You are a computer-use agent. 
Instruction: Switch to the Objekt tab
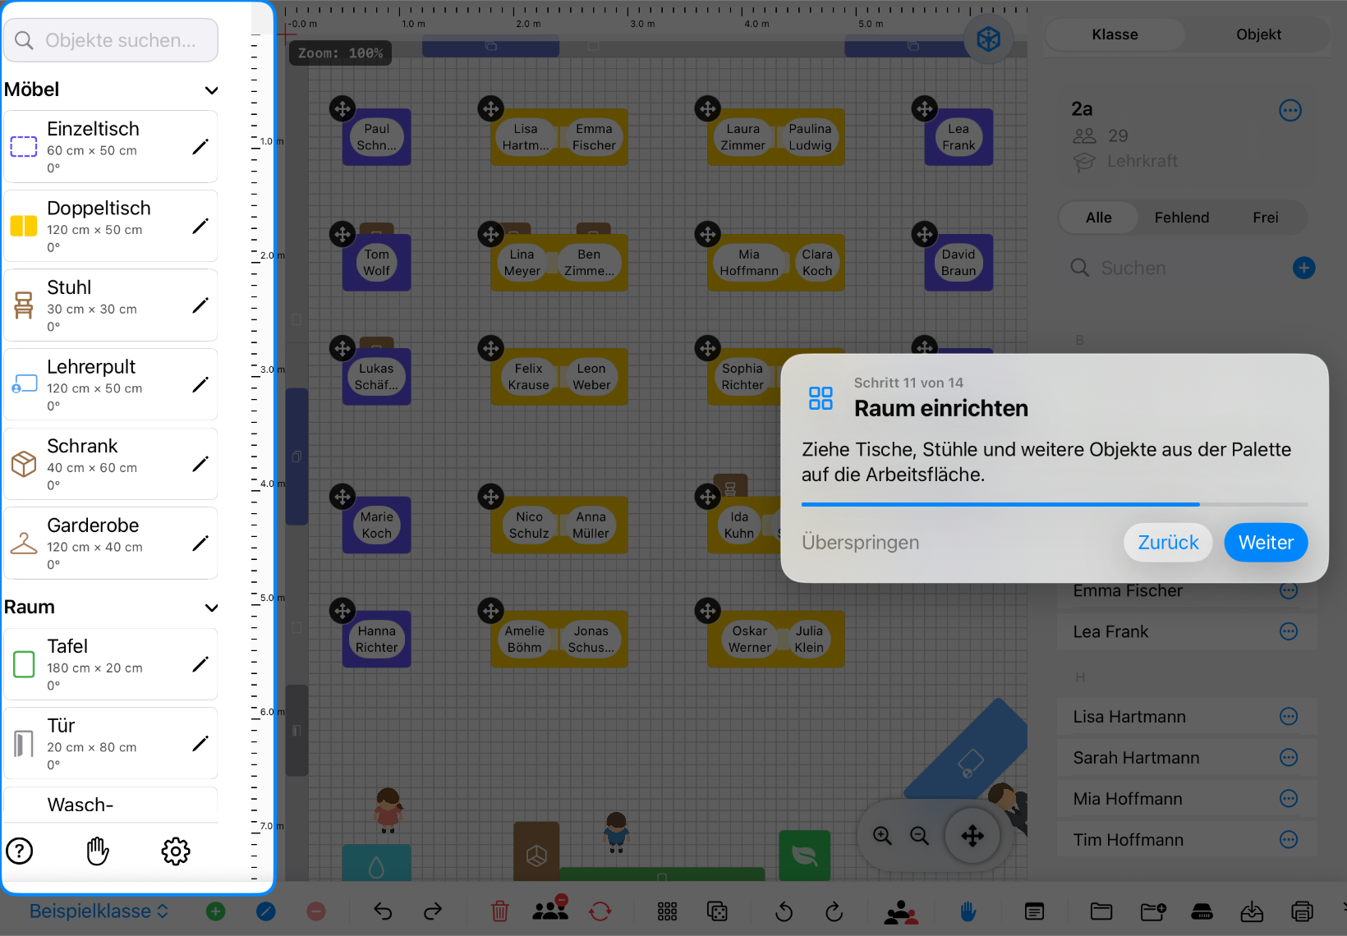(1258, 34)
